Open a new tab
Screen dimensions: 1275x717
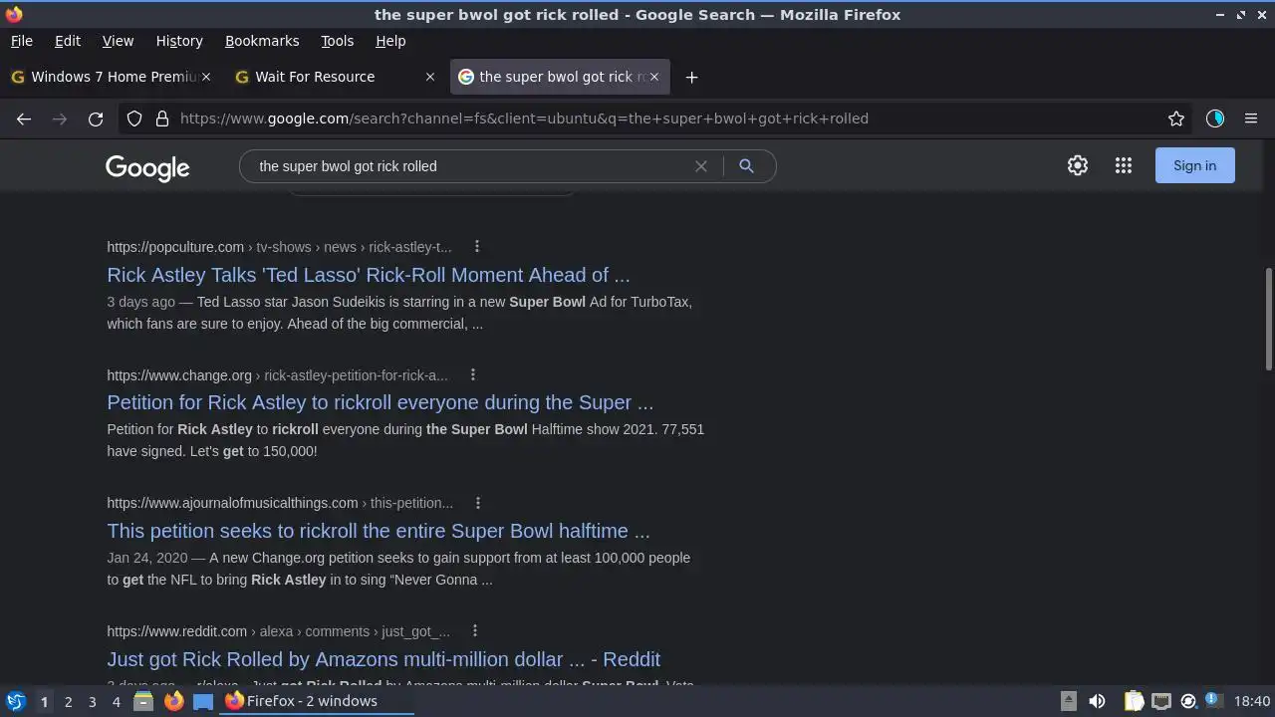pos(691,77)
